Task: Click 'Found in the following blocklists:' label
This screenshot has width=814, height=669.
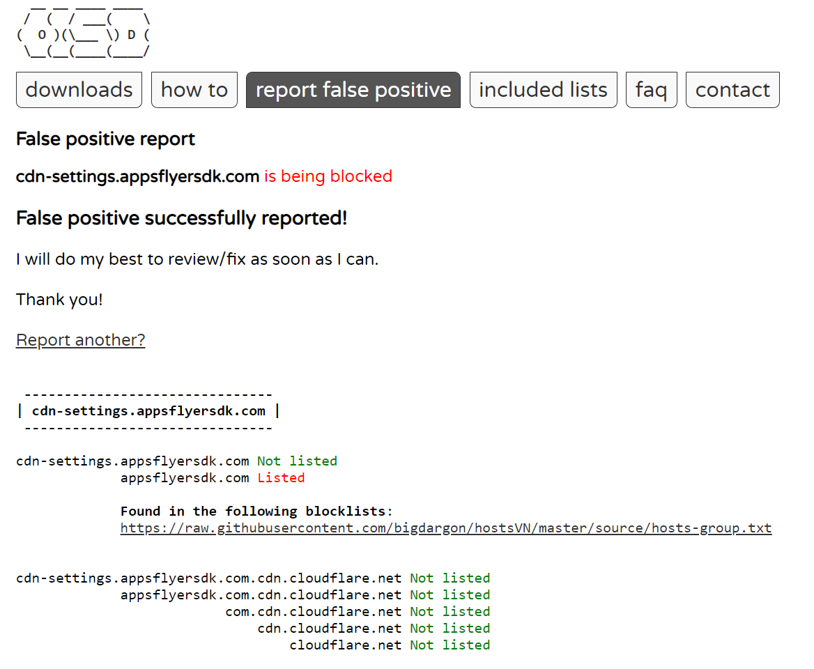Action: pos(256,512)
